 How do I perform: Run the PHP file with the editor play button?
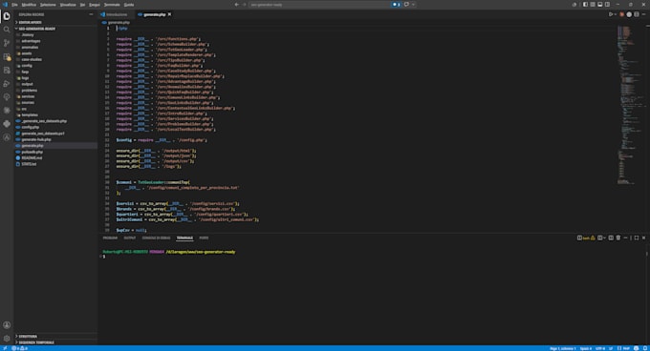click(610, 14)
